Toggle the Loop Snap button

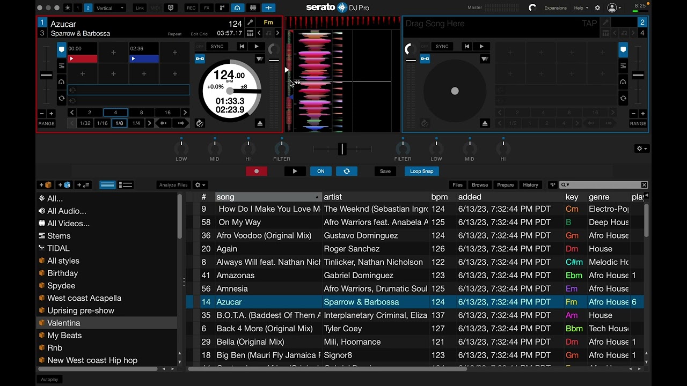point(421,171)
